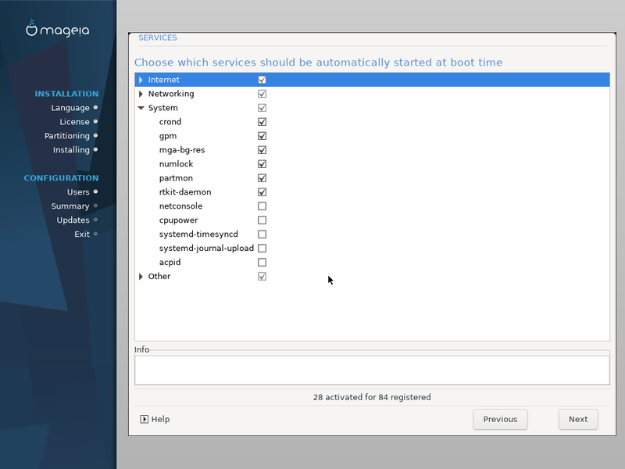Screen dimensions: 625x469
Task: Click the Next button
Action: click(578, 419)
